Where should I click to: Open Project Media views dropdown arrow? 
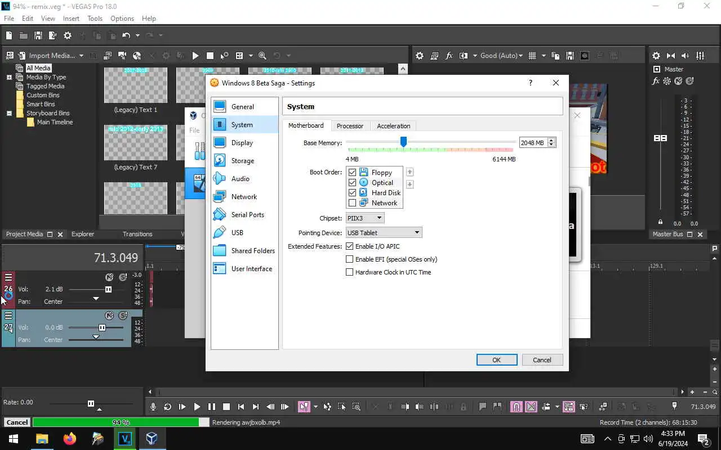click(x=251, y=56)
